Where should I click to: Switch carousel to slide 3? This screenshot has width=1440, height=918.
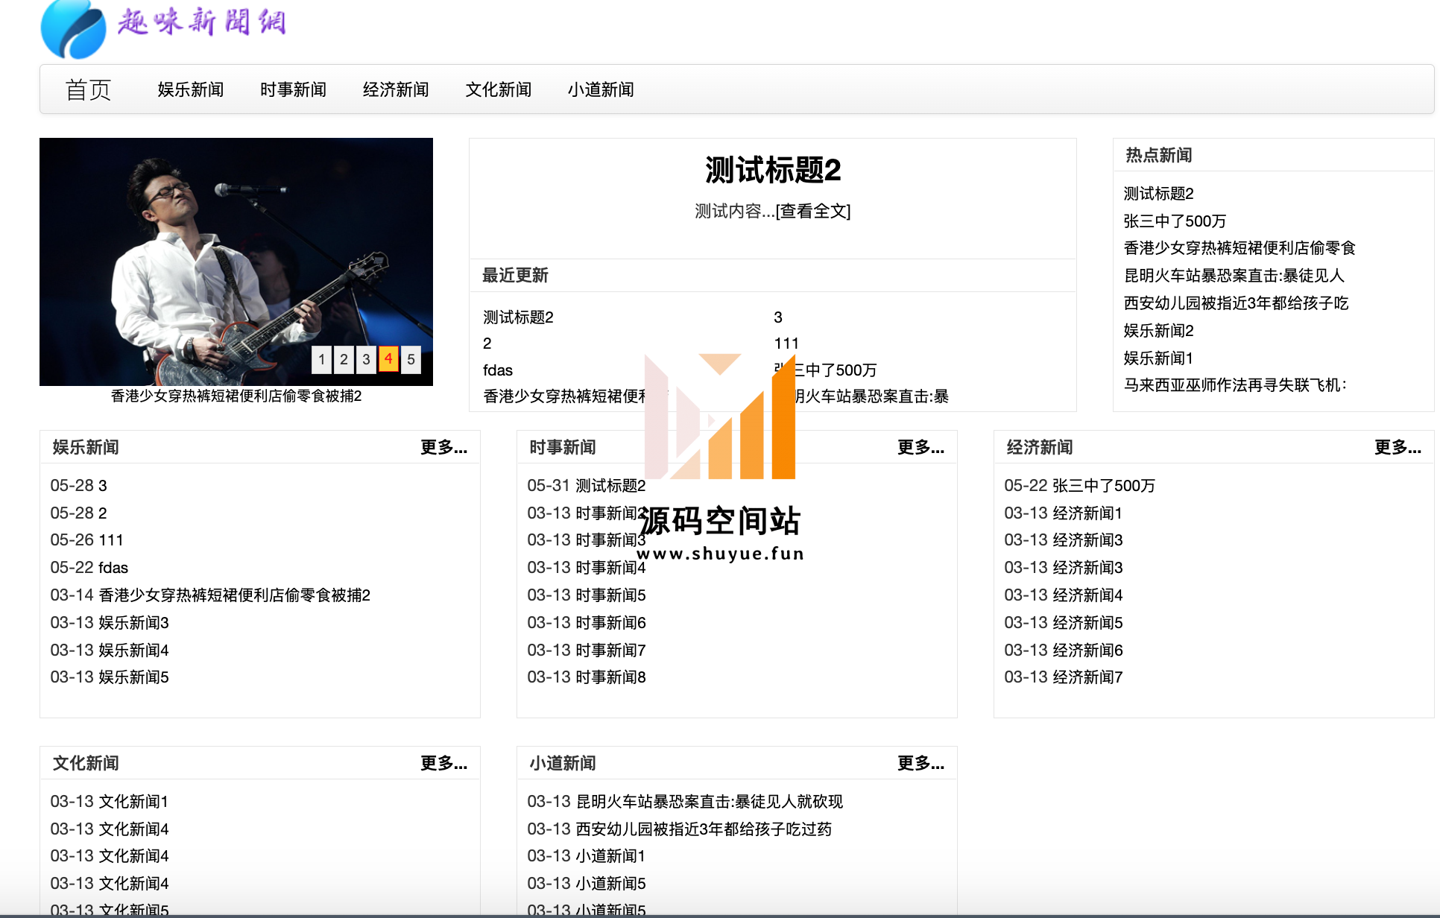[x=366, y=359]
